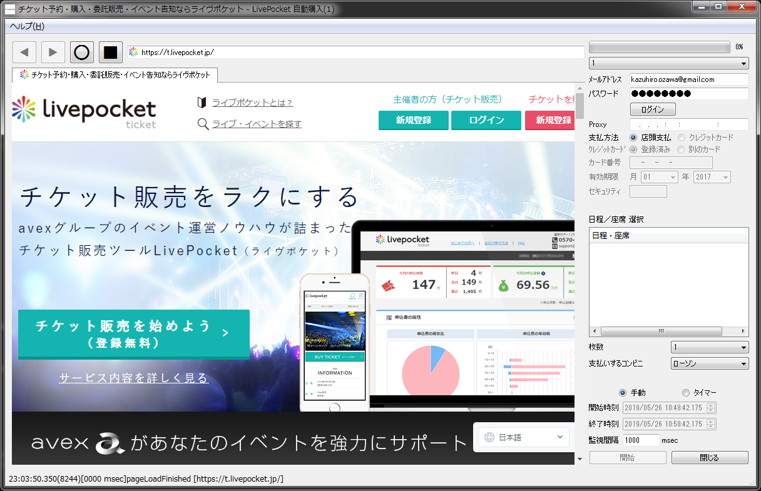Click the パスワード input field
The image size is (761, 491).
(x=689, y=94)
